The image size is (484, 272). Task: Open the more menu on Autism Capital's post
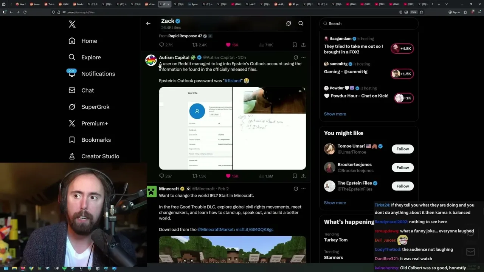pyautogui.click(x=303, y=57)
